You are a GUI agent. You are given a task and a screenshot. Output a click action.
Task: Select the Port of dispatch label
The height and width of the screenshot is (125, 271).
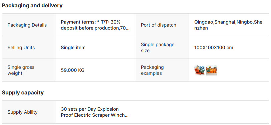point(158,25)
